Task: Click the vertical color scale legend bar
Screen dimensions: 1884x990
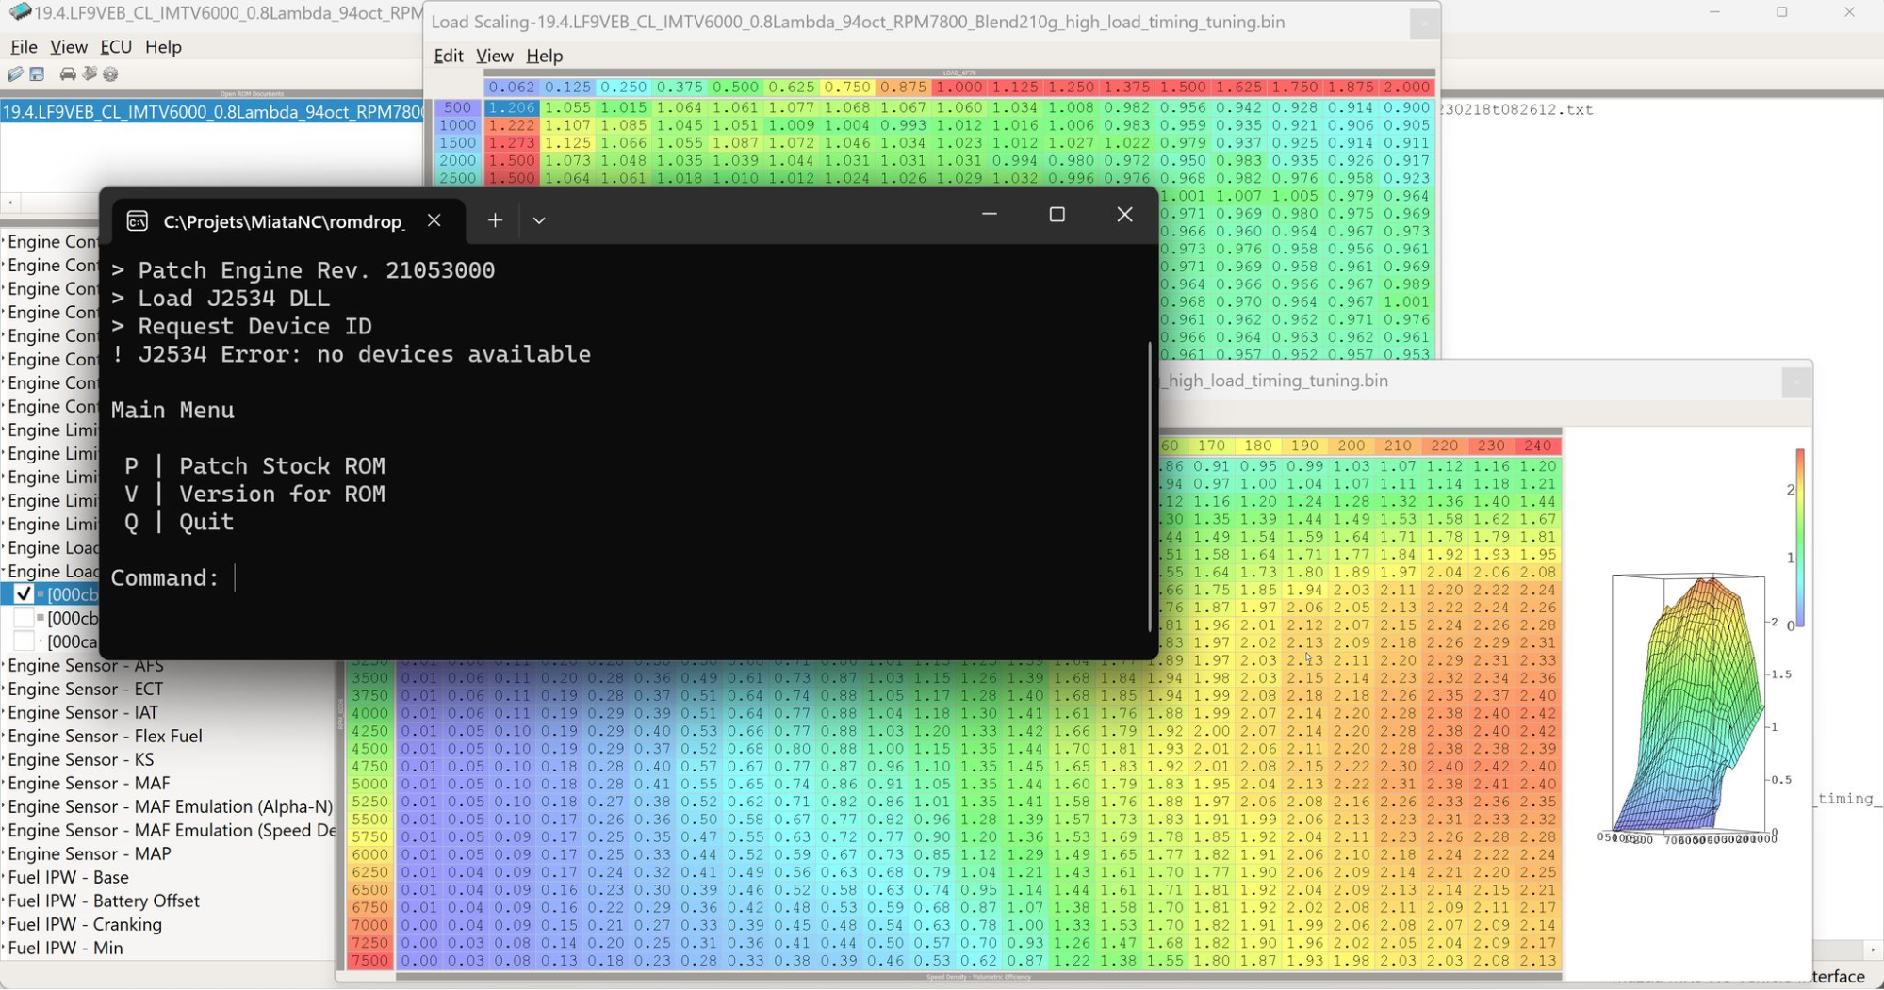Action: point(1799,537)
